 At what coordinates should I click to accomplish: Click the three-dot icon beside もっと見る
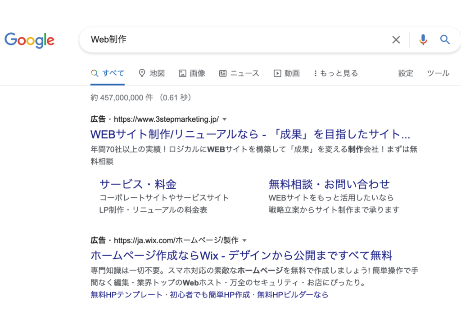pyautogui.click(x=316, y=73)
